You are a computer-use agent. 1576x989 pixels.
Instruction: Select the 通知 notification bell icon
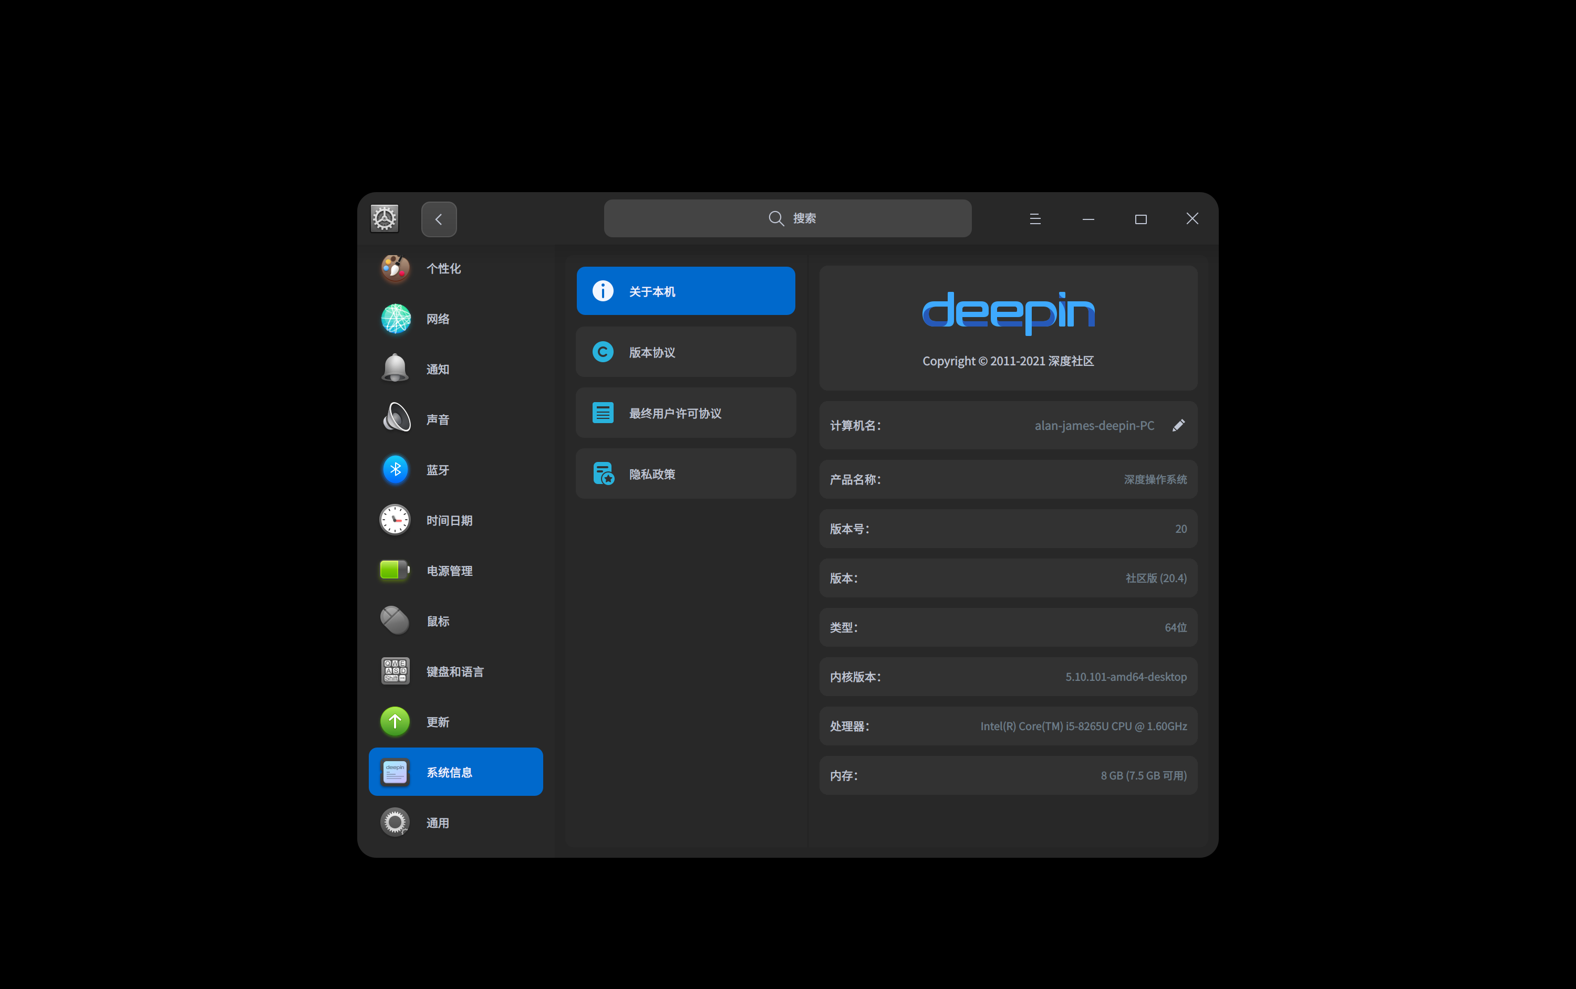click(x=395, y=369)
